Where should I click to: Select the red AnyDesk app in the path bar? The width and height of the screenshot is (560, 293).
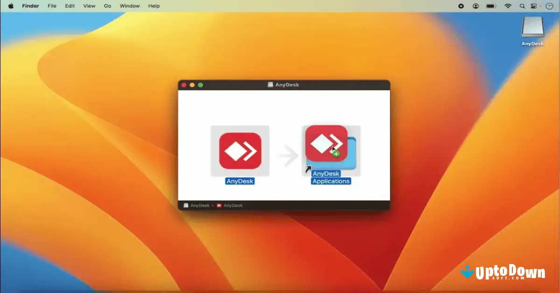[x=218, y=205]
